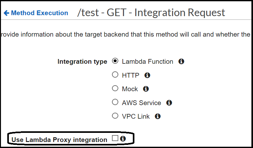Select the VPC Link radio button
Viewport: 253px width, 148px height.
click(115, 116)
